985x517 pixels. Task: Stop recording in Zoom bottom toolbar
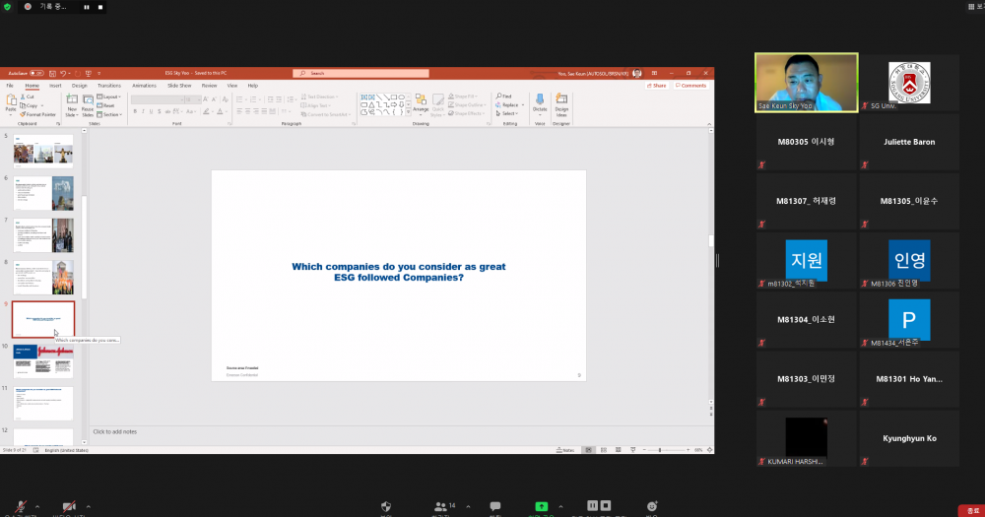(606, 505)
